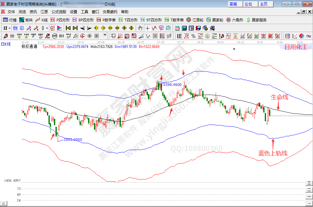Open the 公式选股 menu
The width and height of the screenshot is (313, 207).
pos(59,12)
